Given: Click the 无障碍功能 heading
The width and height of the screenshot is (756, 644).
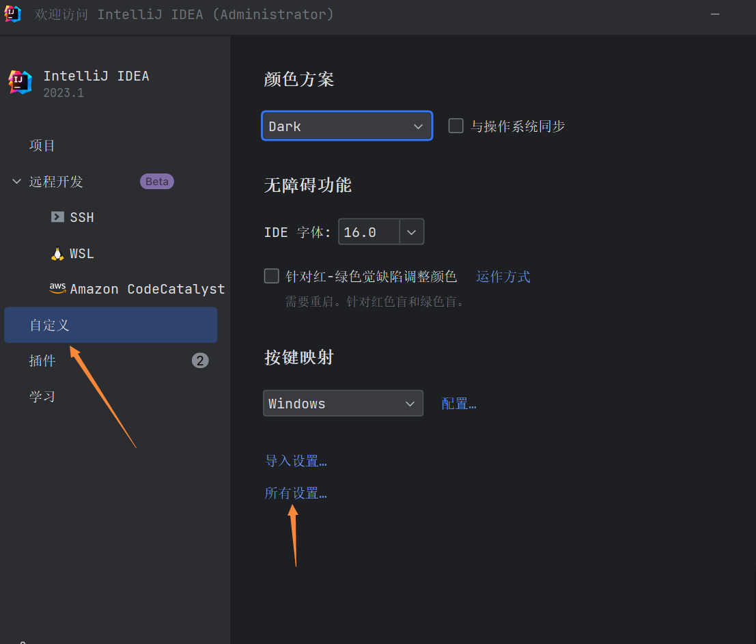Looking at the screenshot, I should coord(307,185).
